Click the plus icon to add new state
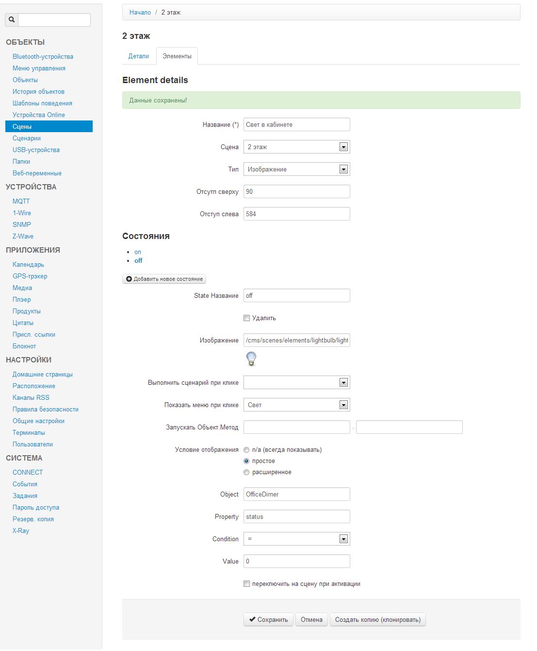 tap(129, 279)
